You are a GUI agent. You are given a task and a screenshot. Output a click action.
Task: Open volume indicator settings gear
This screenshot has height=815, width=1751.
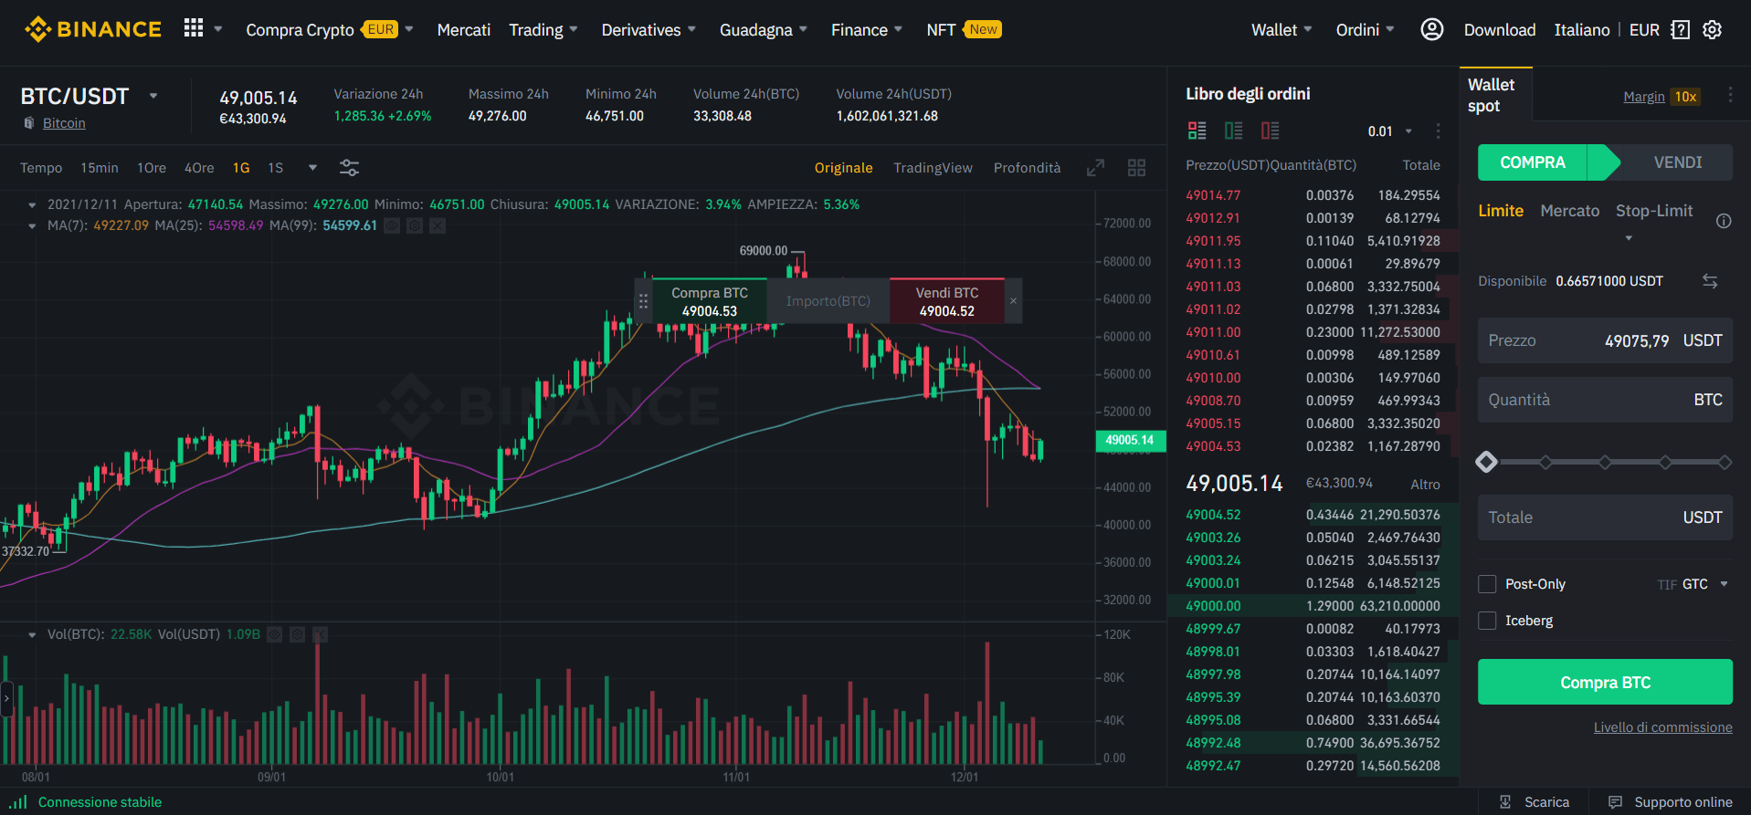(x=297, y=634)
